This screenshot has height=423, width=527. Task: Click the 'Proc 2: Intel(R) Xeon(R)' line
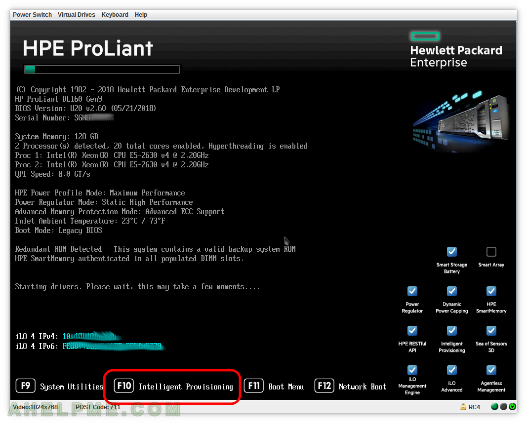coord(112,165)
